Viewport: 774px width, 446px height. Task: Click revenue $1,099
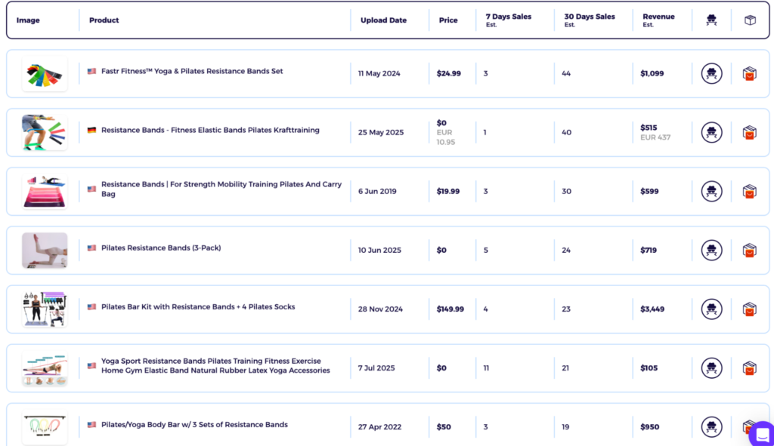coord(652,73)
